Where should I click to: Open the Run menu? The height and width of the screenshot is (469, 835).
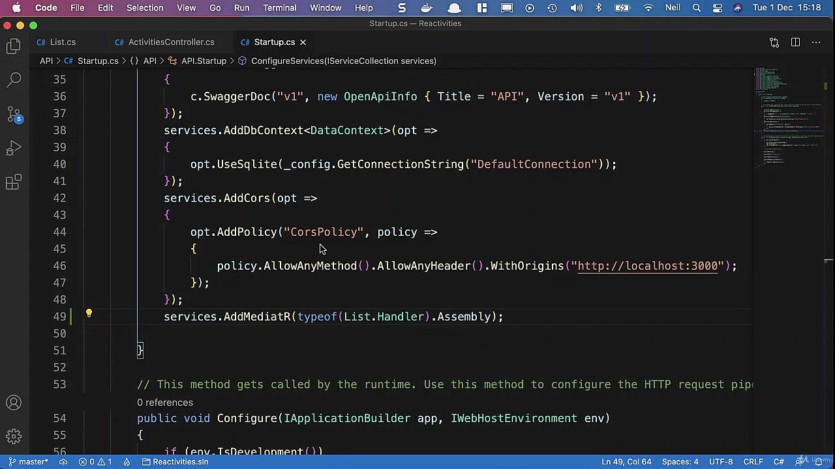click(x=241, y=8)
